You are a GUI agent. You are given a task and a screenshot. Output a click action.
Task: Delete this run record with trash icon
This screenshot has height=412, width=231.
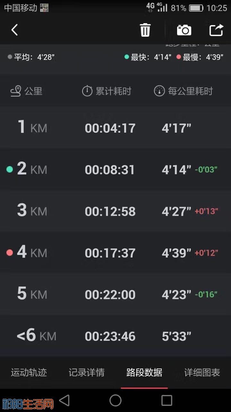145,30
